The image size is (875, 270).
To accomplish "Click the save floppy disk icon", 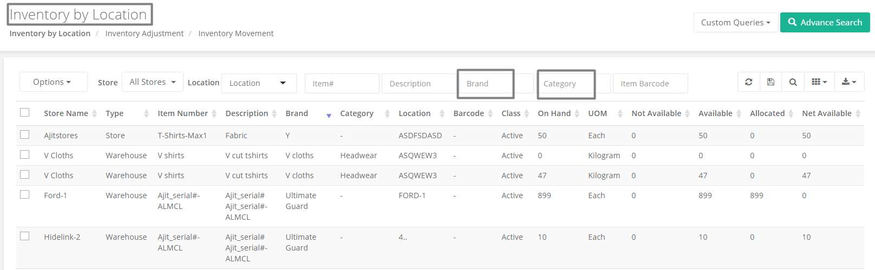I will point(770,82).
